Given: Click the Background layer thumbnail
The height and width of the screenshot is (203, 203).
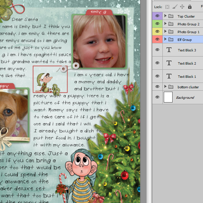Looking at the screenshot, I should coord(168,97).
